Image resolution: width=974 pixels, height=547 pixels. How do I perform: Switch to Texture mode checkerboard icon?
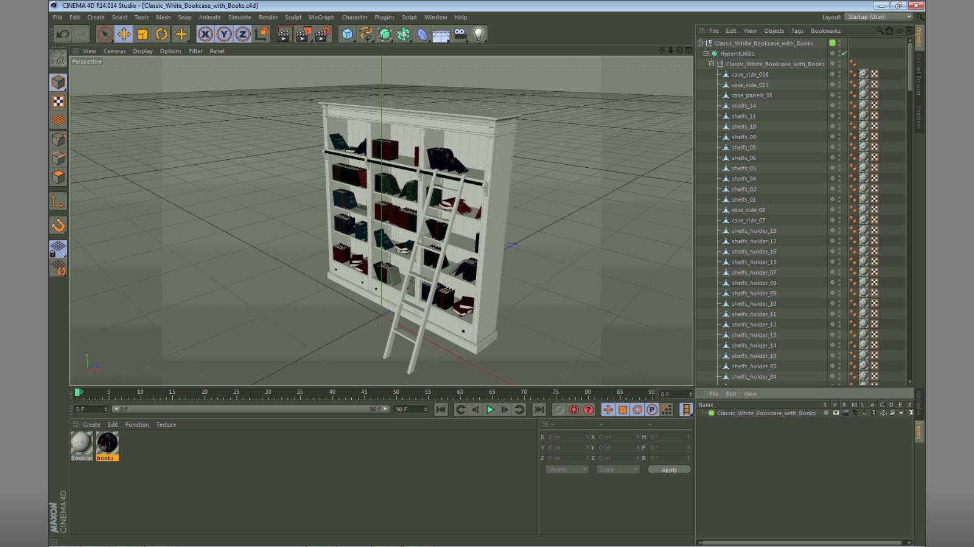[58, 101]
